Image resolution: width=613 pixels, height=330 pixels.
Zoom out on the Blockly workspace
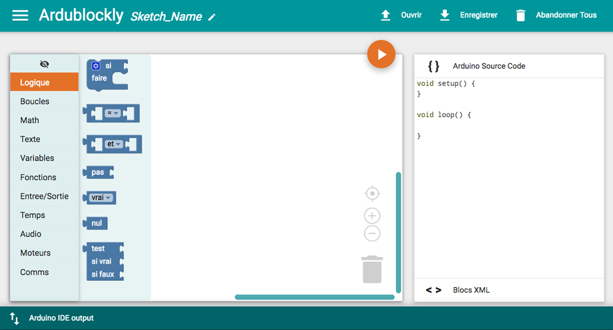pos(372,233)
